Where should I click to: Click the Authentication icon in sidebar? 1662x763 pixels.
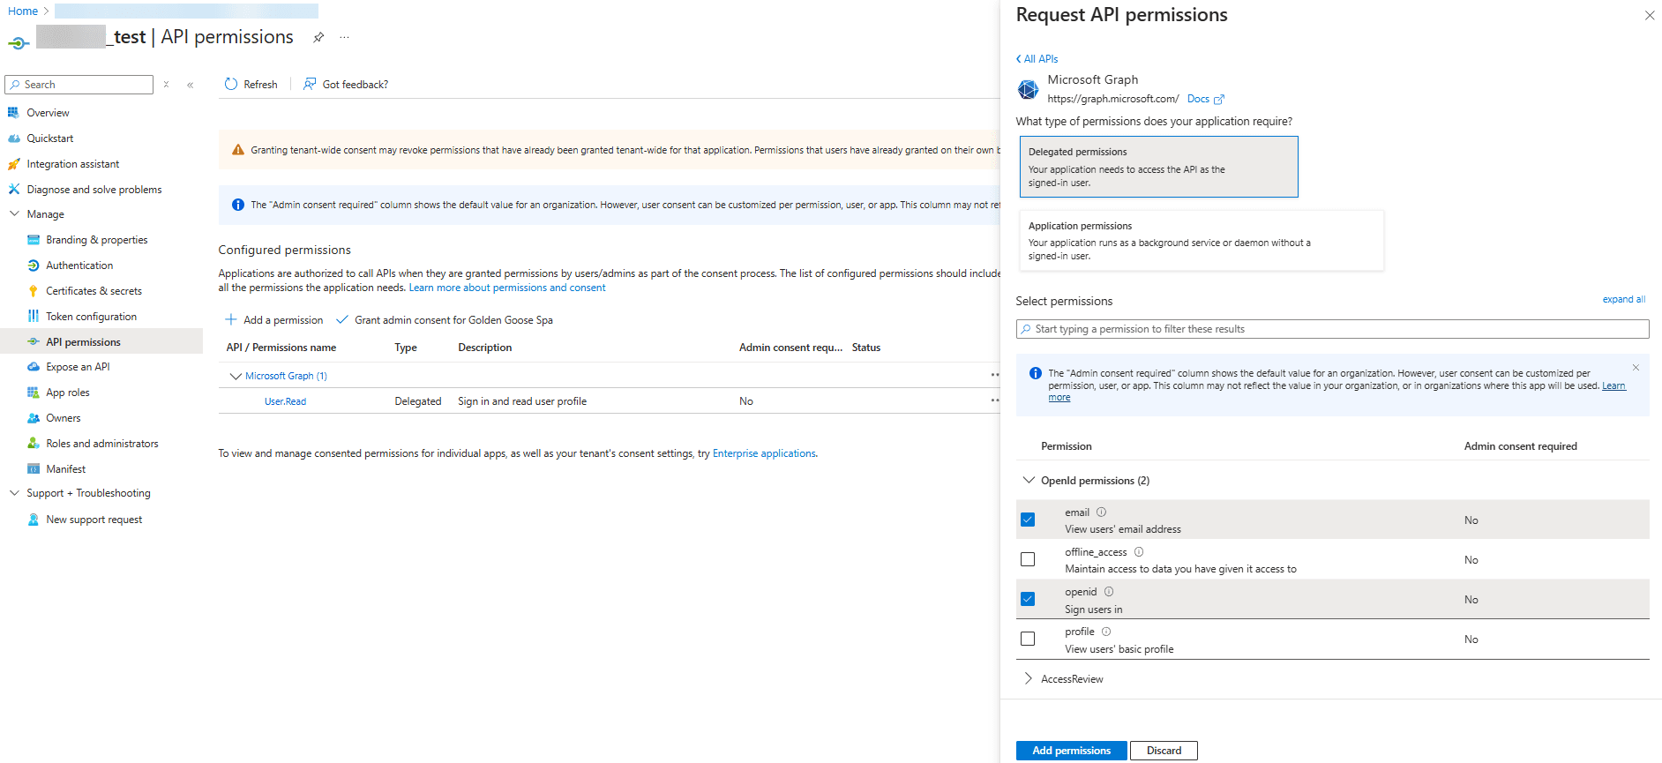pos(34,265)
